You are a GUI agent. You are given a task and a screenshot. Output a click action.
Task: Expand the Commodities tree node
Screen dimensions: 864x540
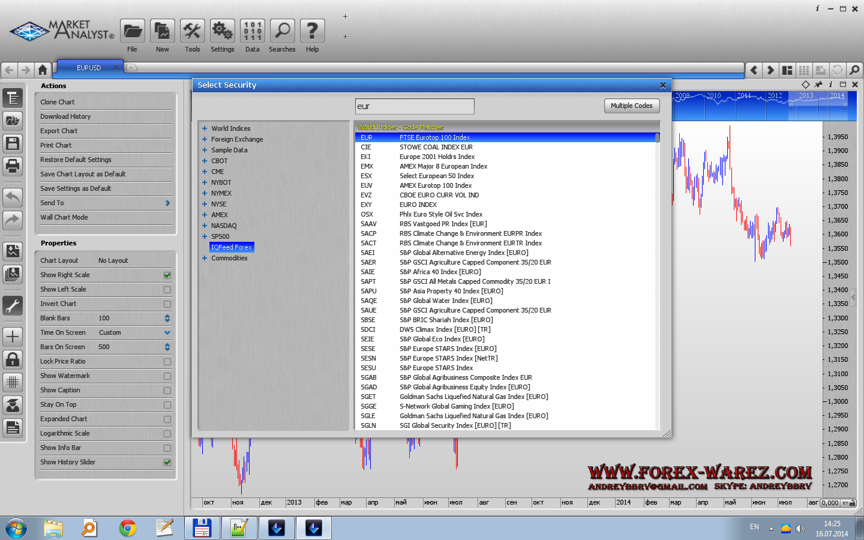point(205,258)
